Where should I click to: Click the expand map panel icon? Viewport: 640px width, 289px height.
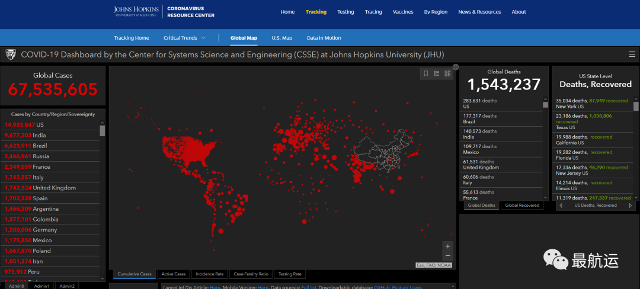pyautogui.click(x=456, y=67)
